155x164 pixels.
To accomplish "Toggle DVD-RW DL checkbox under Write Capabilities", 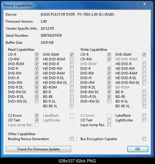I will tap(109, 92).
